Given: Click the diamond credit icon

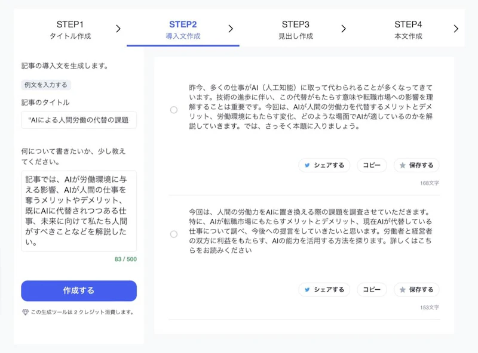Looking at the screenshot, I should [x=25, y=312].
